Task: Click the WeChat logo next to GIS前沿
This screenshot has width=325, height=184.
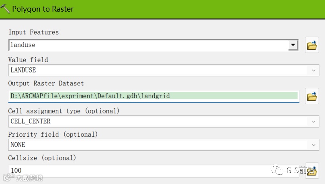Action: pyautogui.click(x=278, y=170)
